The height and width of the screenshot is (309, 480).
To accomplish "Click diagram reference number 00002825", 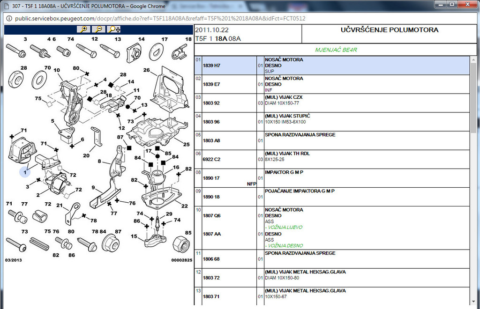I will (182, 260).
